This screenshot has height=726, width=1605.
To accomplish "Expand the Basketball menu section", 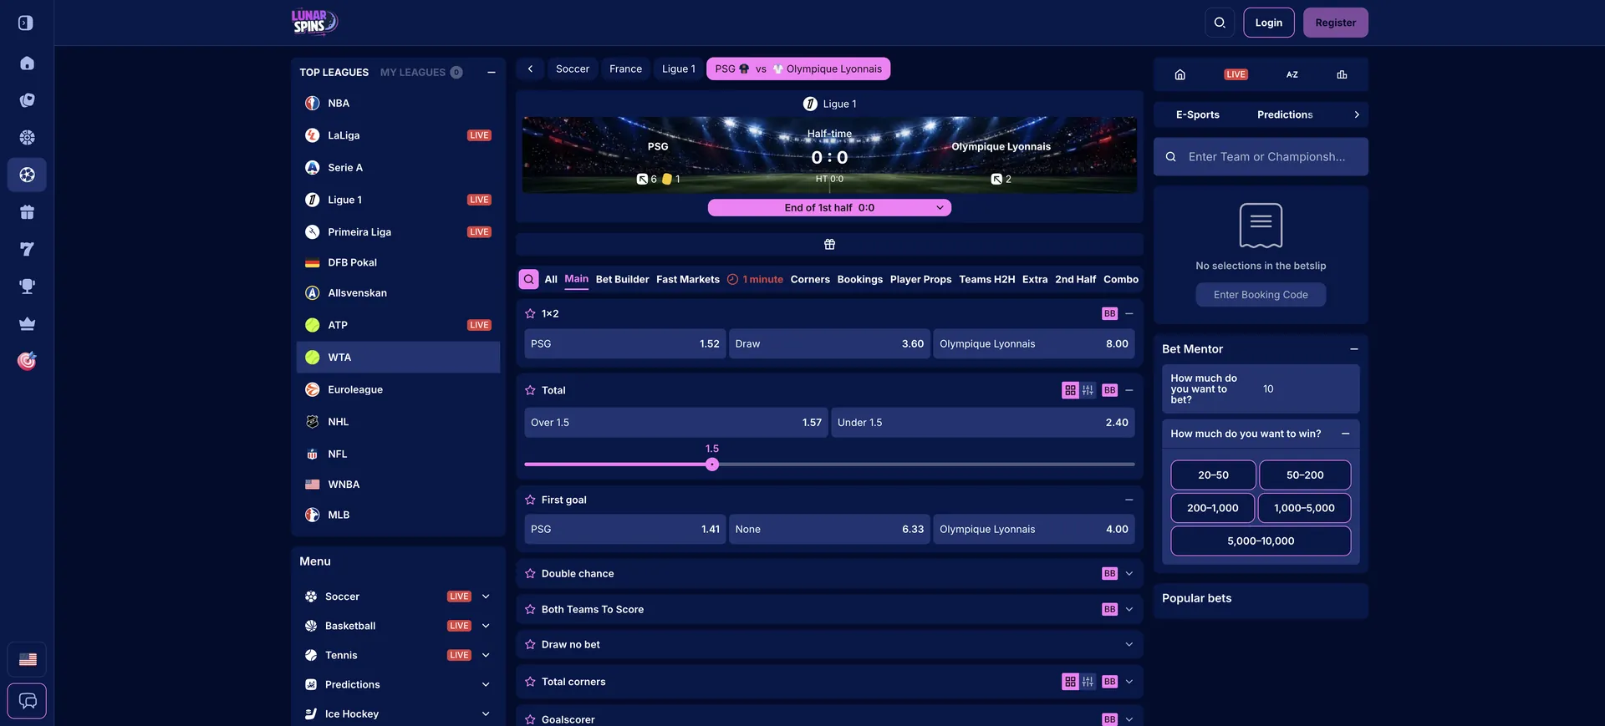I will point(486,626).
